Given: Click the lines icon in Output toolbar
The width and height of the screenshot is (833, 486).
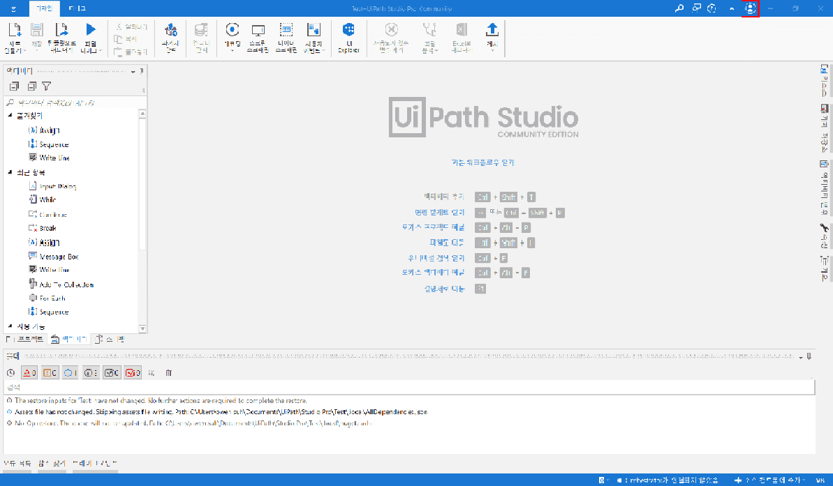Looking at the screenshot, I should (152, 373).
